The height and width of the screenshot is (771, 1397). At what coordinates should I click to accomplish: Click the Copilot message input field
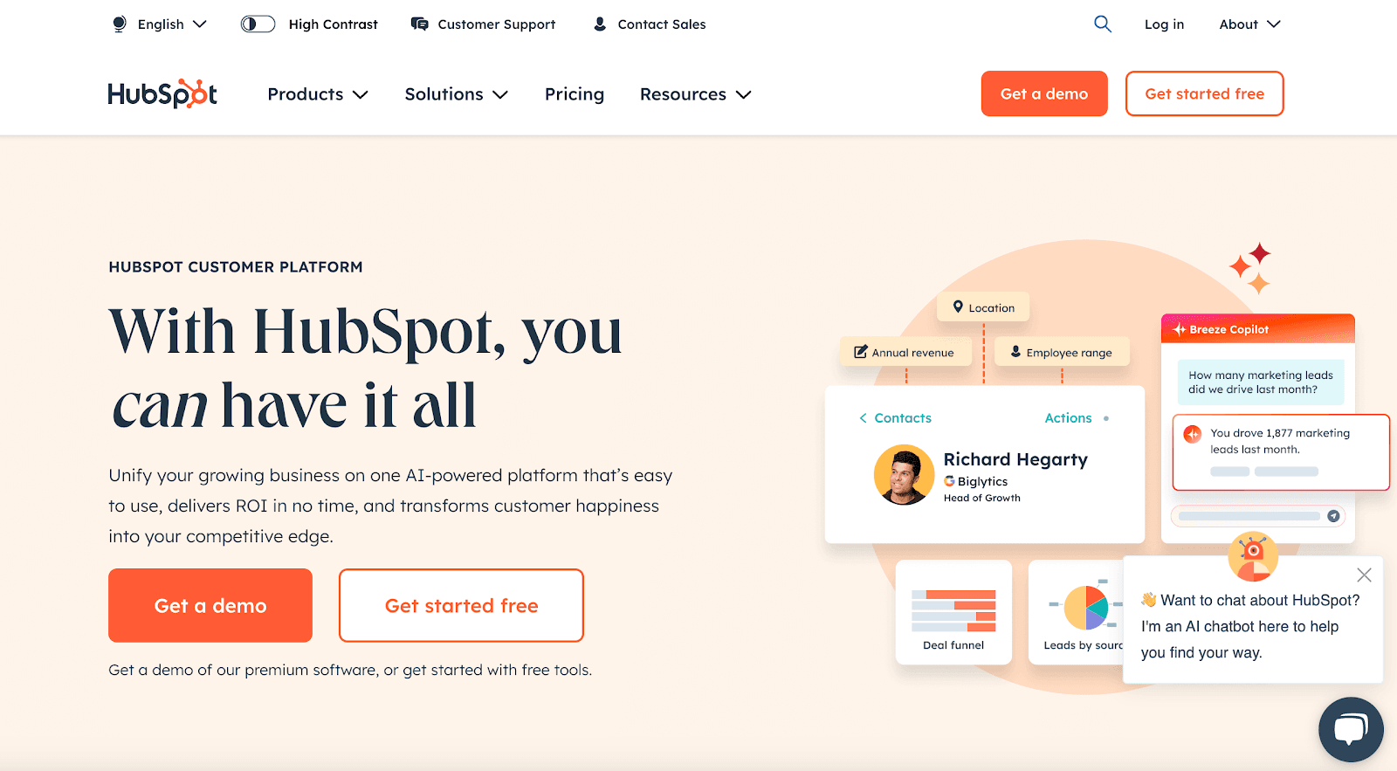[1257, 516]
